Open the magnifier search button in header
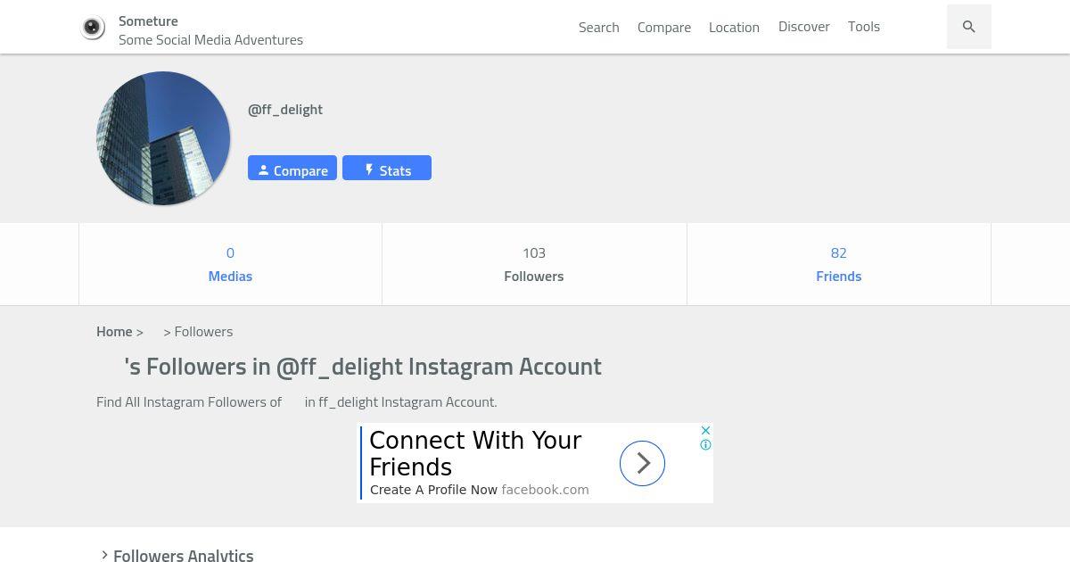 [968, 27]
